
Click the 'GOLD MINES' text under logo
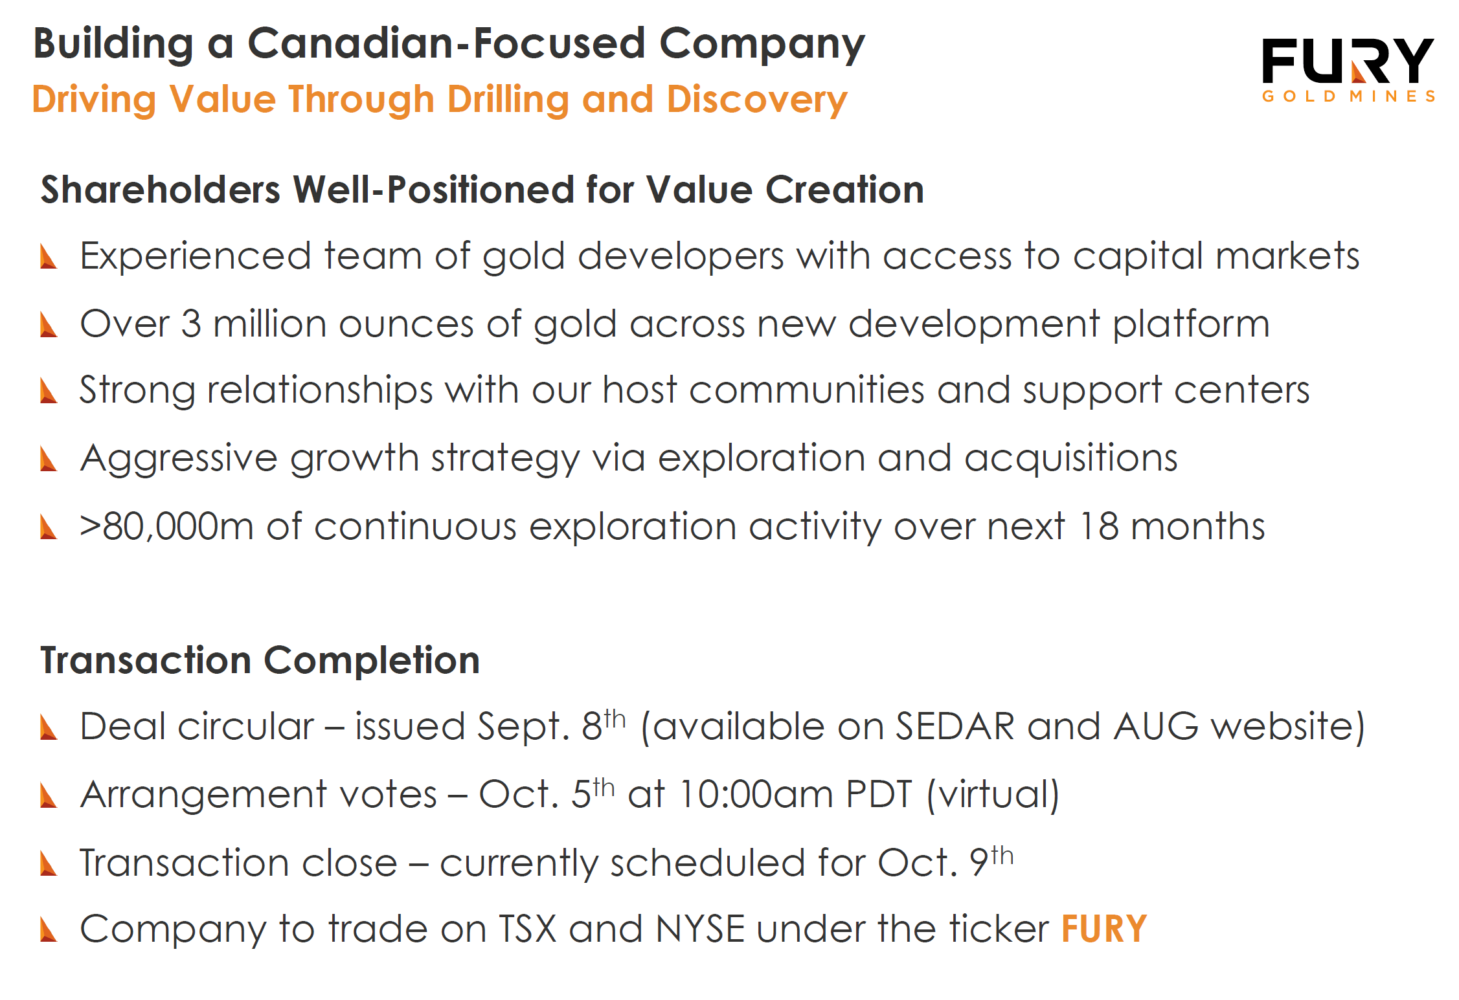[x=1348, y=96]
